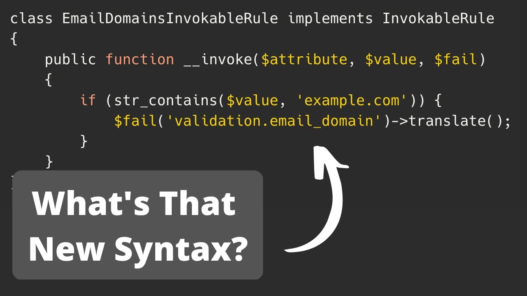Click $fail parameter in the signature
527x296 pixels.
(x=456, y=60)
